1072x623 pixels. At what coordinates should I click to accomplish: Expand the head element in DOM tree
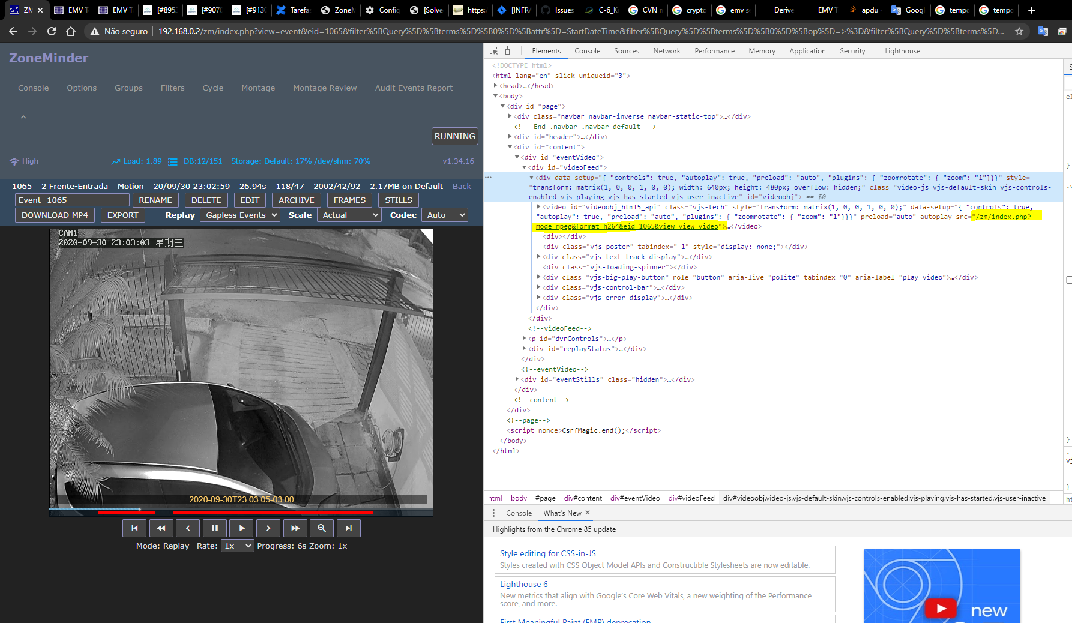(x=496, y=86)
